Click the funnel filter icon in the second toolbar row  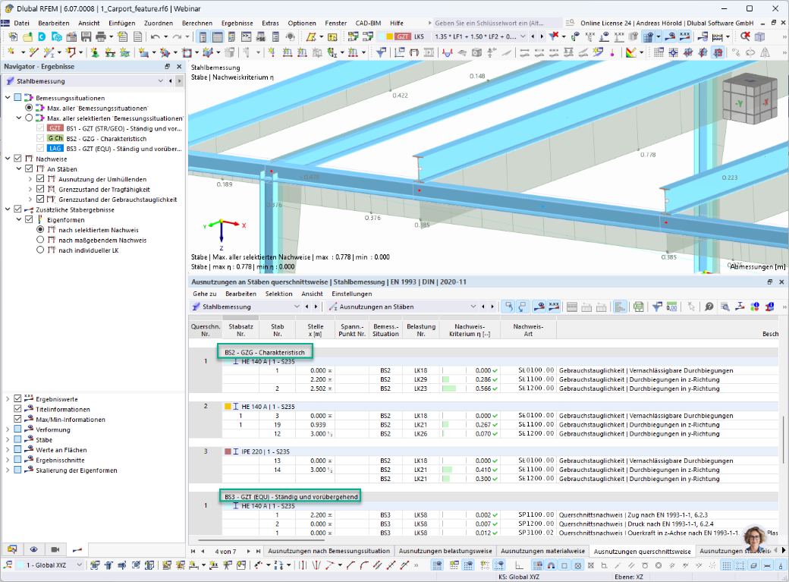click(381, 52)
